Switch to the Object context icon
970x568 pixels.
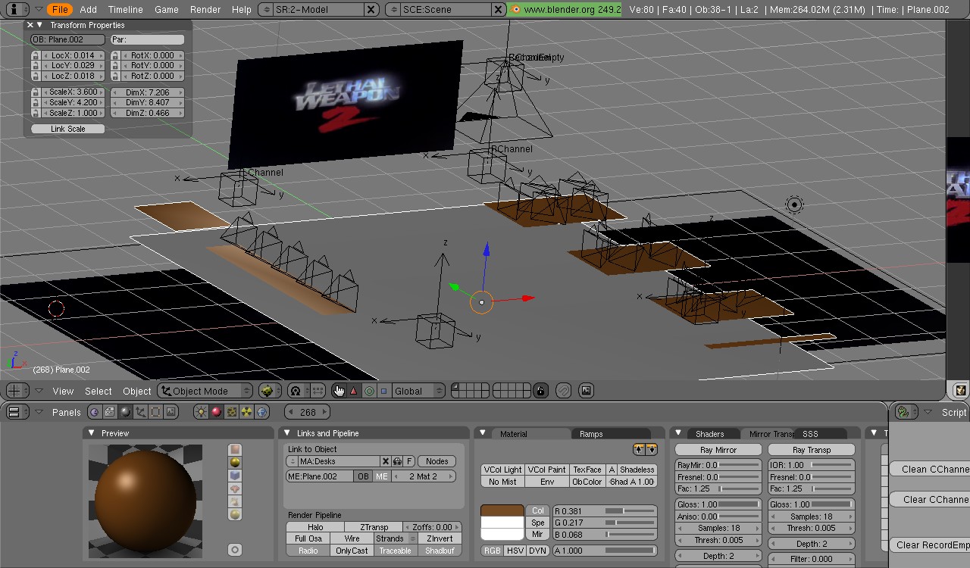[x=139, y=412]
